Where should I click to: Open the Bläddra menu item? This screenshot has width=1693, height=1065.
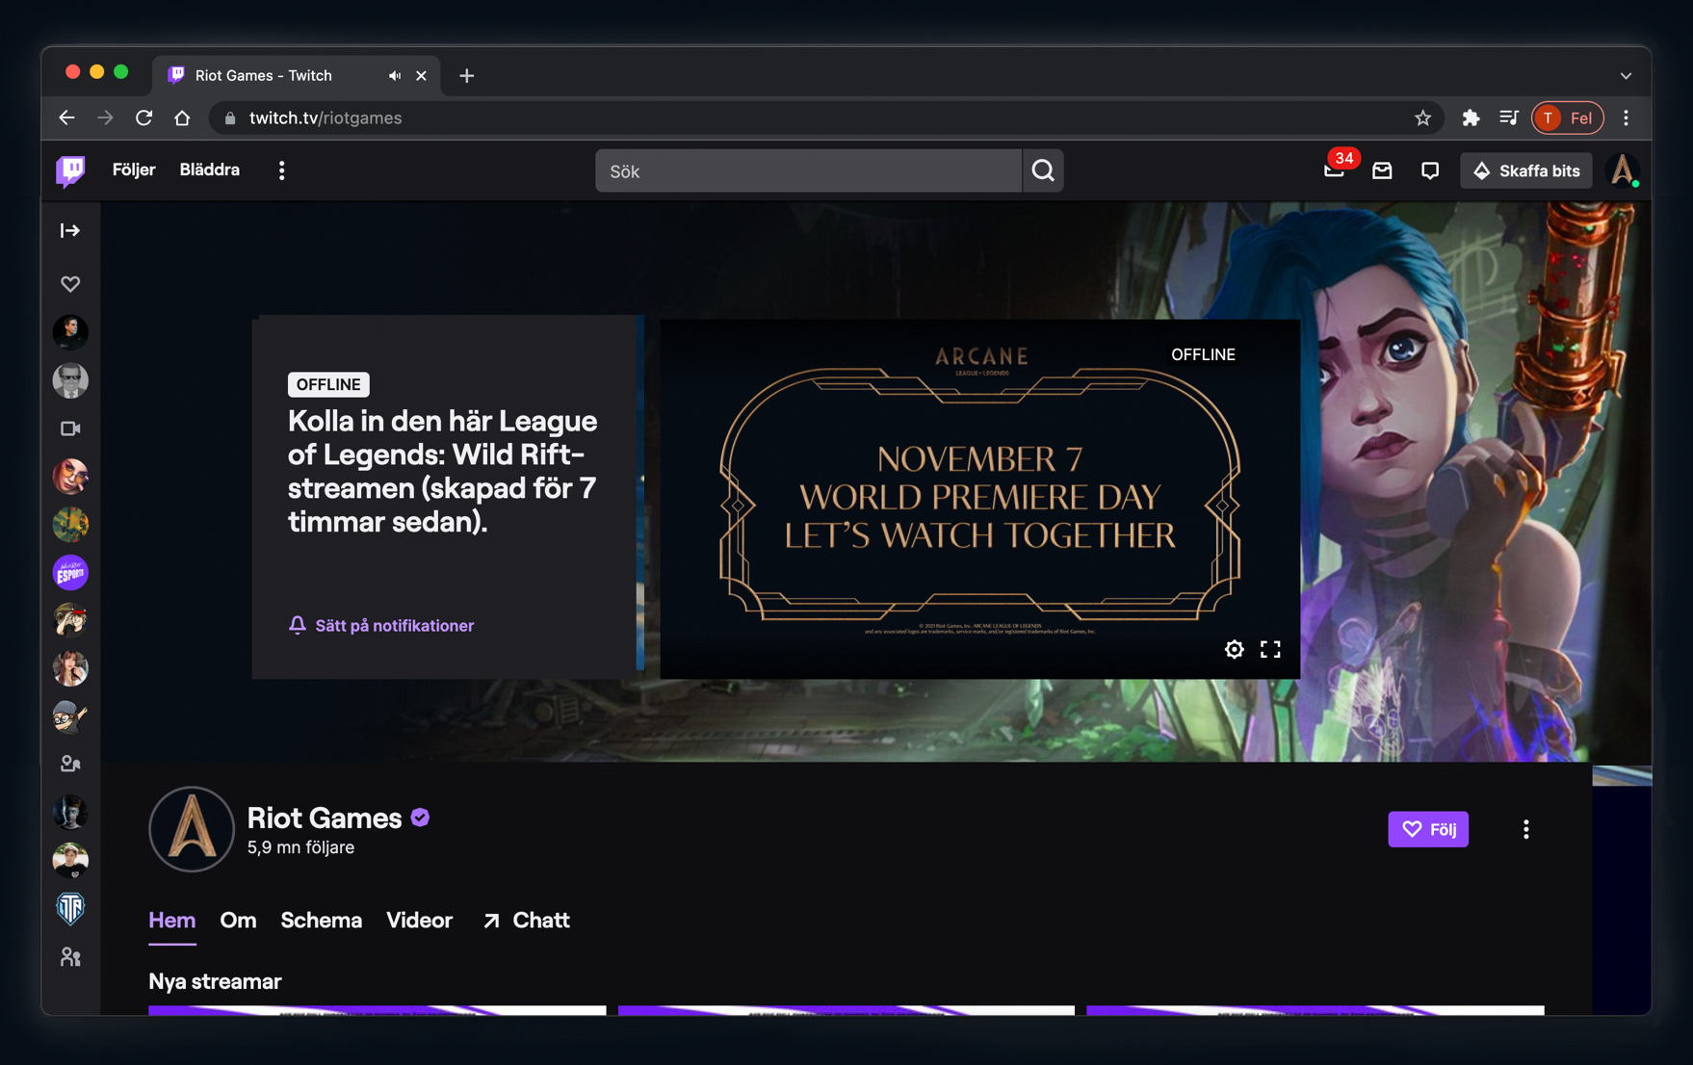(208, 169)
